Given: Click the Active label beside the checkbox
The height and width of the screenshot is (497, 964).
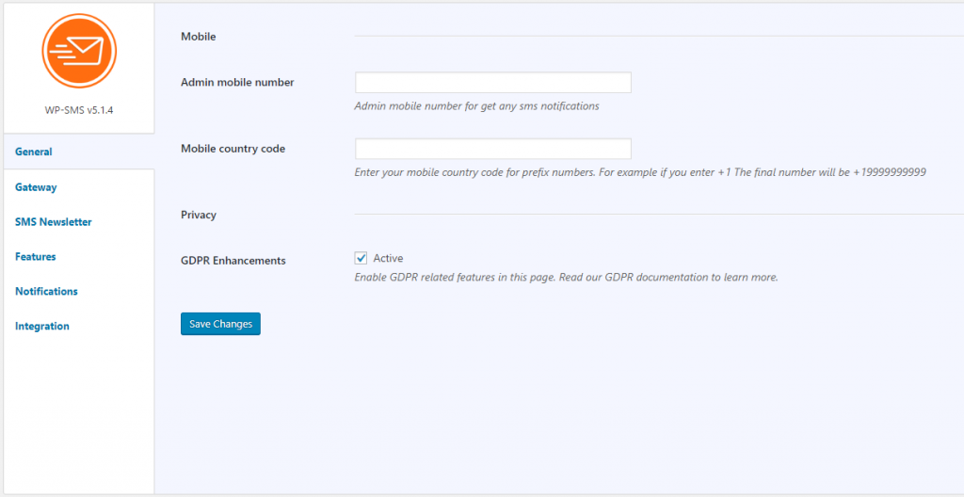Looking at the screenshot, I should 388,258.
